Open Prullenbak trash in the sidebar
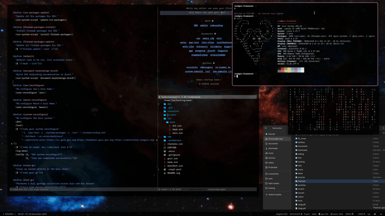The width and height of the screenshot is (385, 216). (x=266, y=167)
